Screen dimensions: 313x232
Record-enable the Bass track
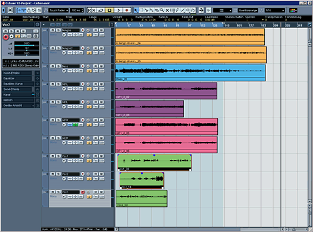click(x=83, y=66)
